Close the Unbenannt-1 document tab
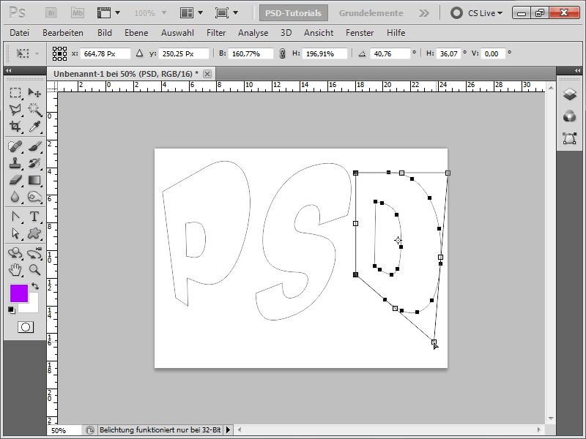586x439 pixels. 207,74
